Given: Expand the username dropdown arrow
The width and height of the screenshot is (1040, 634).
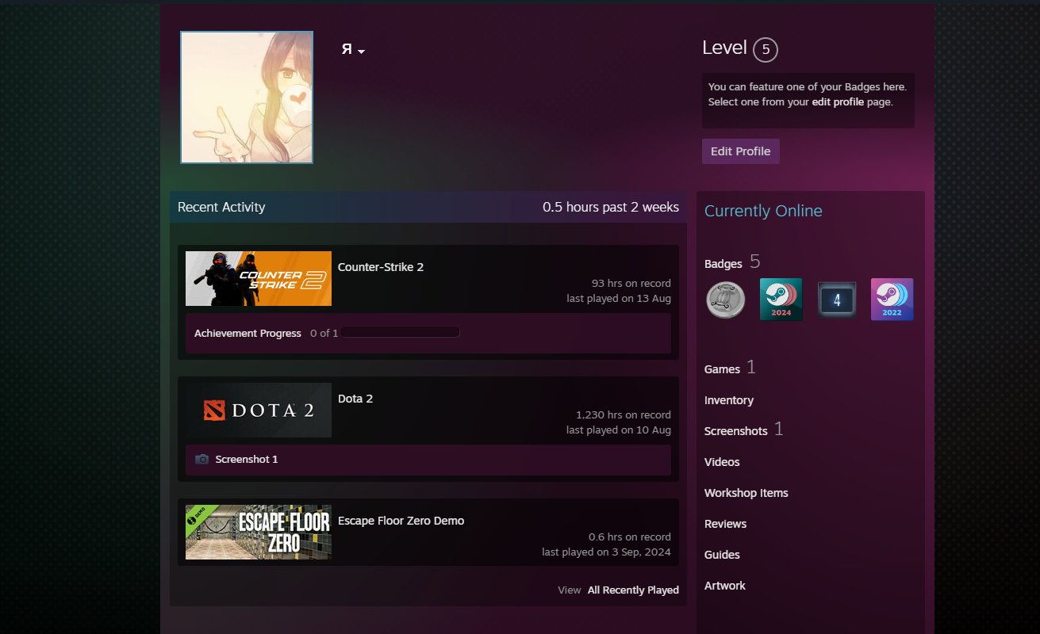Looking at the screenshot, I should (x=362, y=52).
